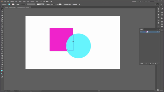Expand Layer 1 disclosure triangle

[145, 32]
